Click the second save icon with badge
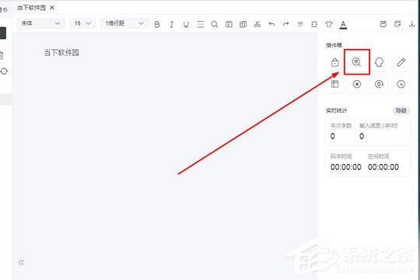 pyautogui.click(x=397, y=24)
